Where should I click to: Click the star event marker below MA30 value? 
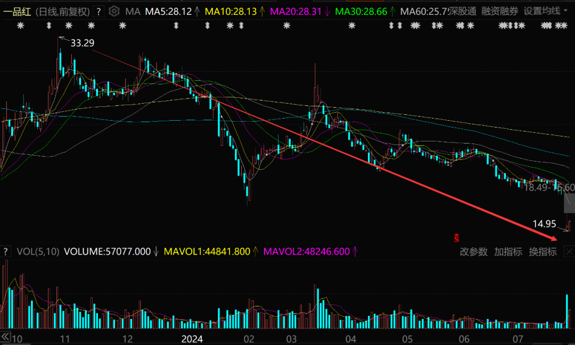click(x=352, y=26)
